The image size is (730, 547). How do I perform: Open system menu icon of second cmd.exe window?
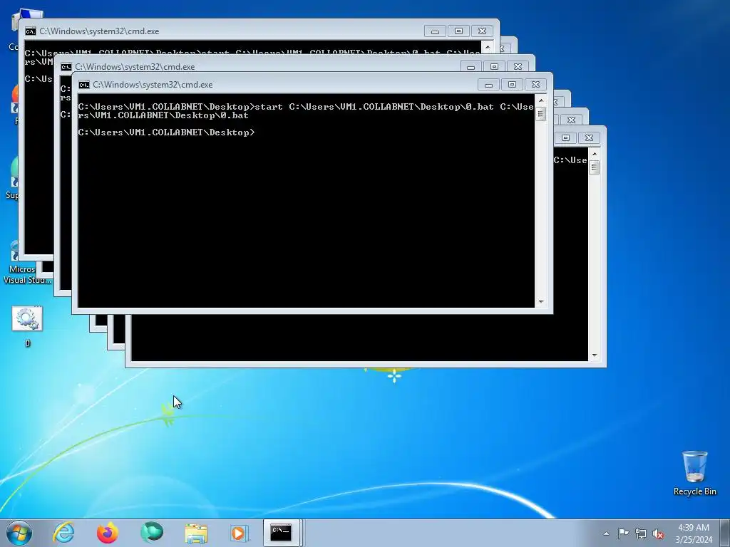pyautogui.click(x=66, y=67)
